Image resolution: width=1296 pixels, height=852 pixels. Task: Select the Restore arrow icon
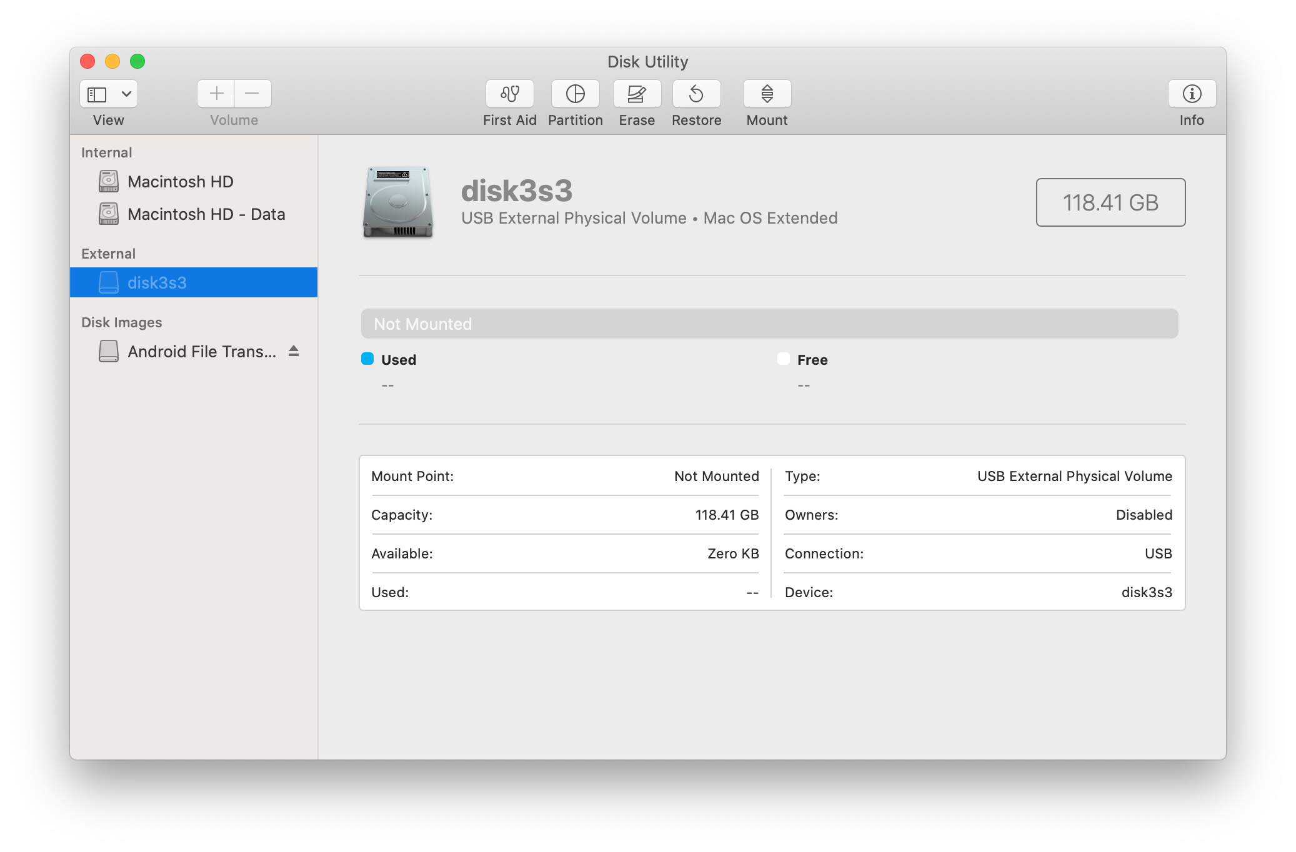click(696, 94)
